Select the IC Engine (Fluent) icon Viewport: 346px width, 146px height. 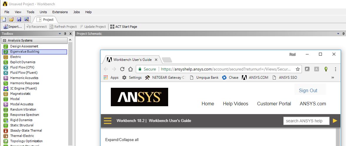tap(6, 88)
